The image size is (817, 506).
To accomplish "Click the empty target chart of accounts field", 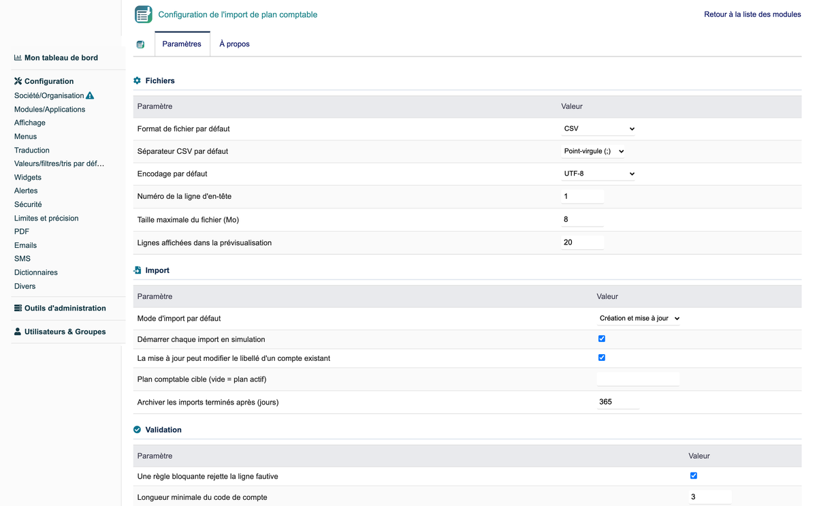I will point(639,379).
